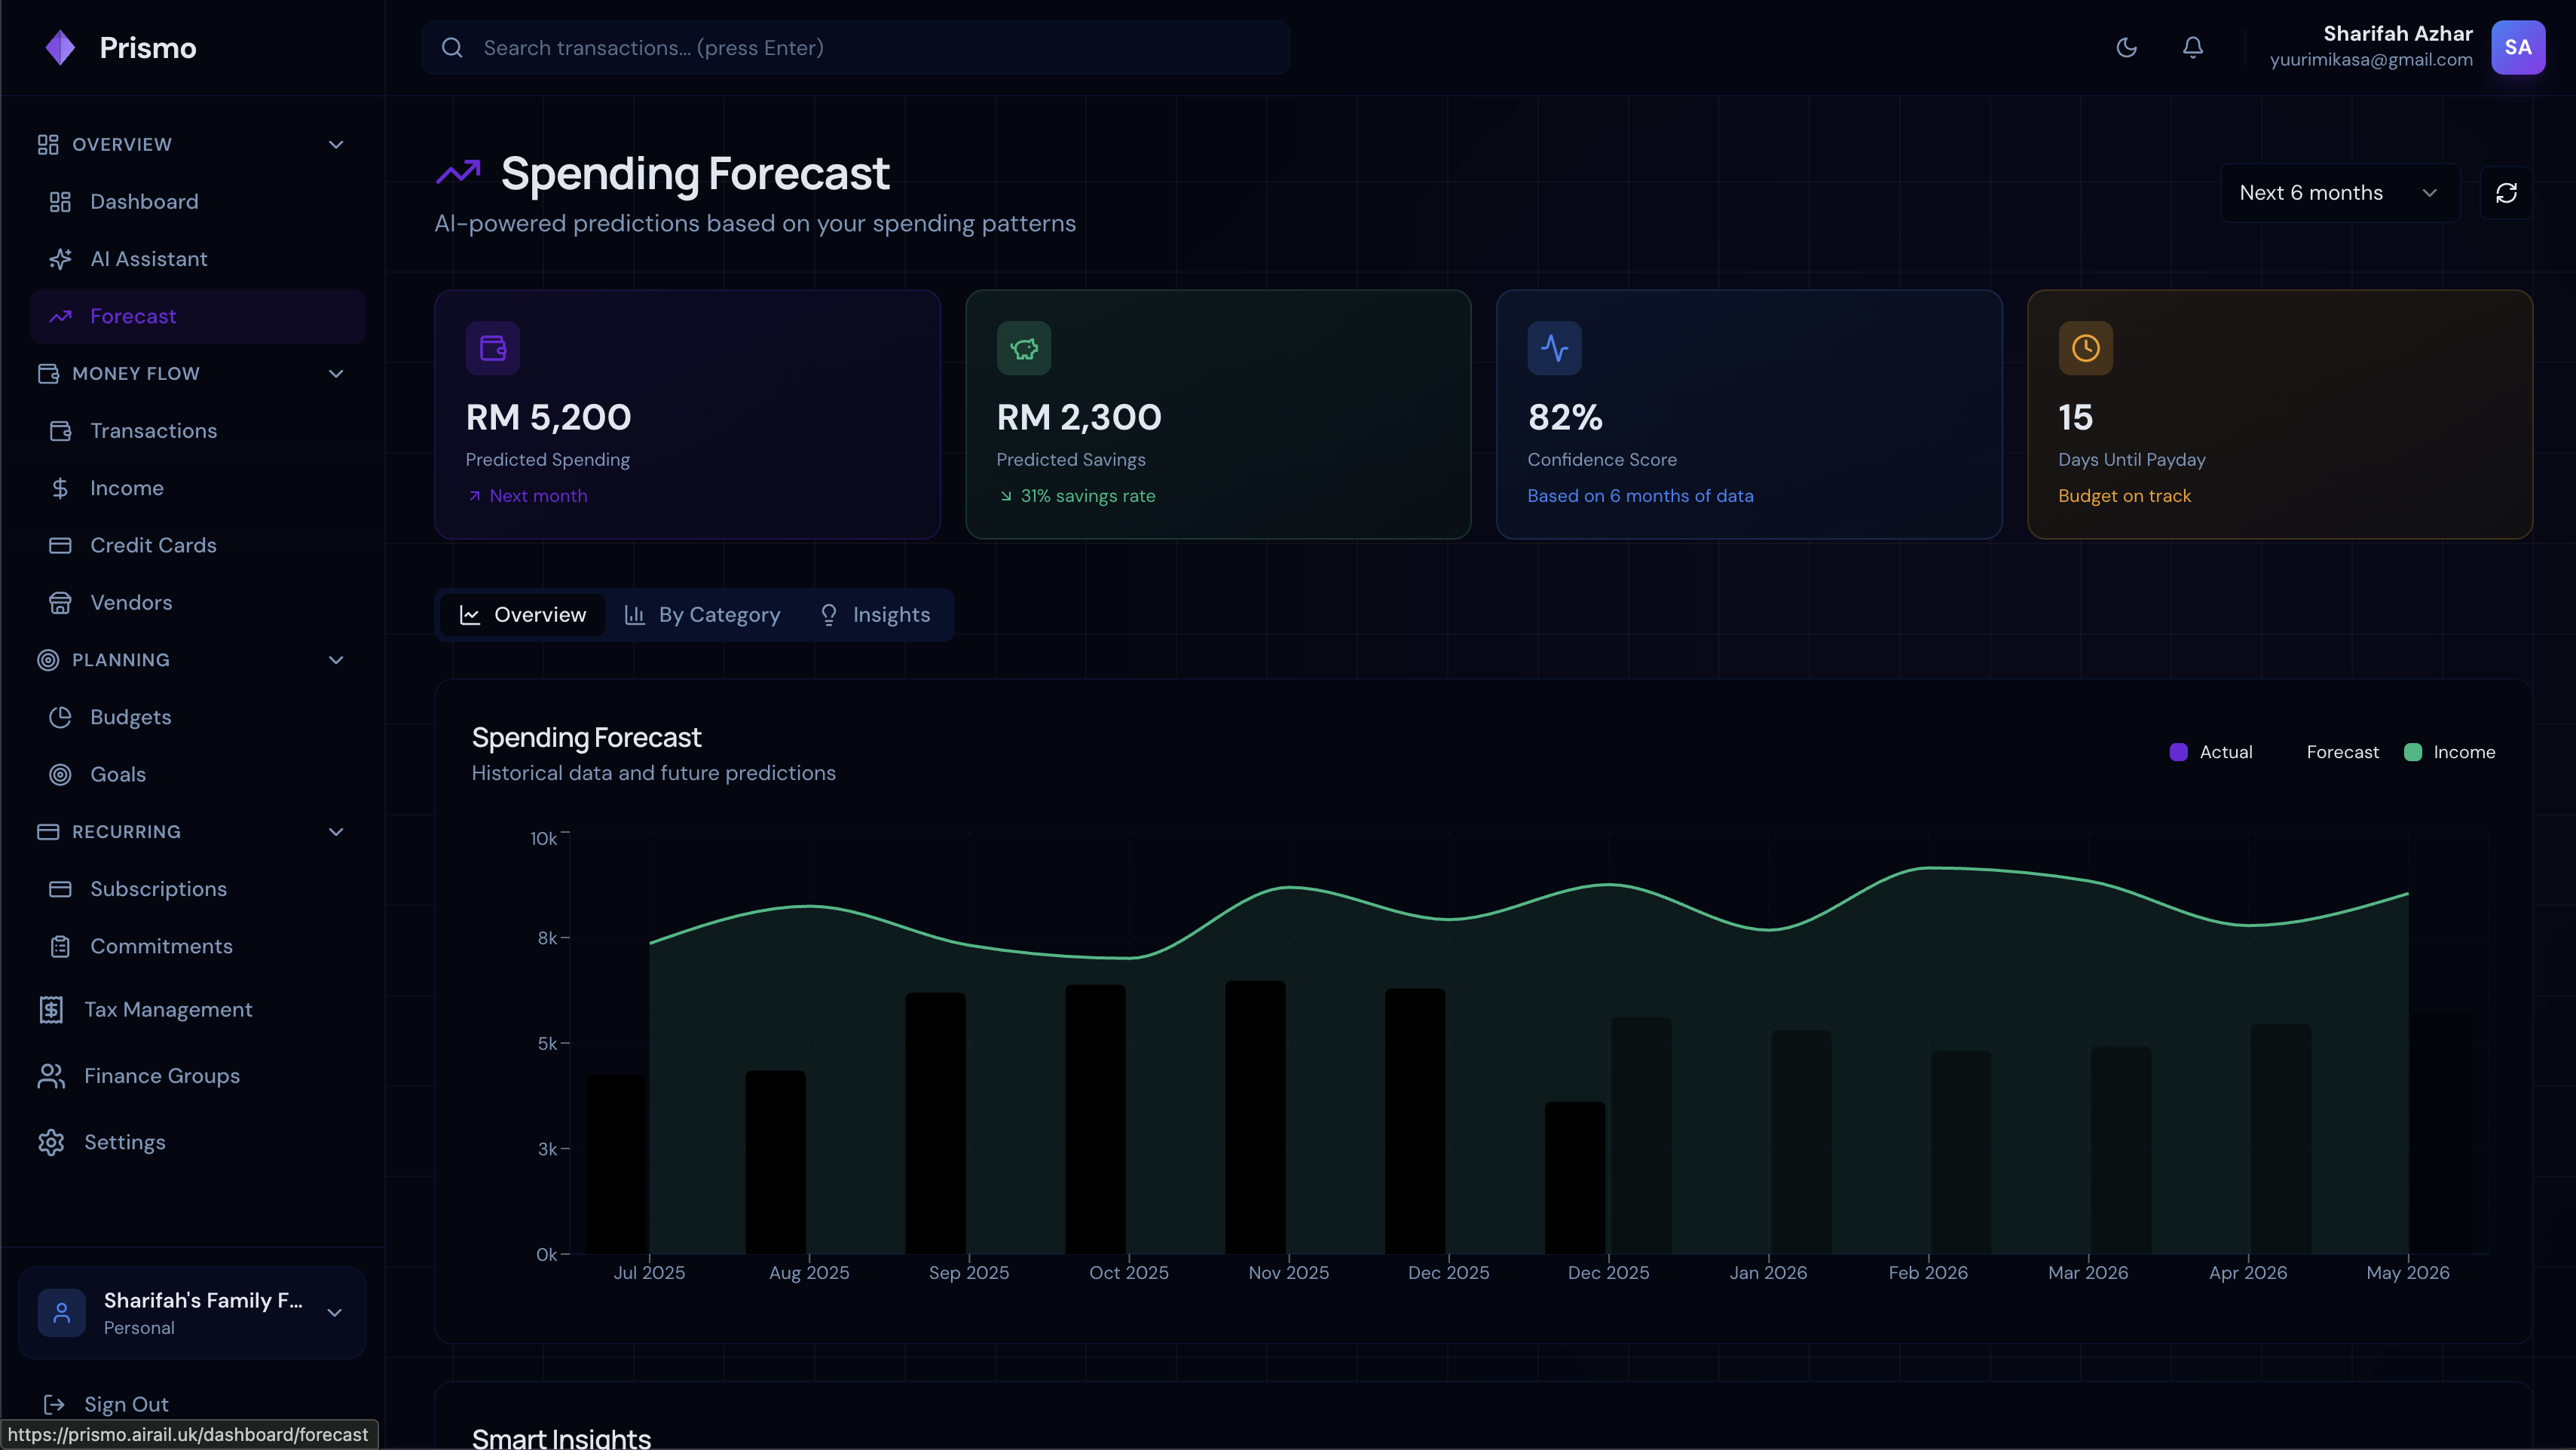Click the Confidence Score activity pulse icon
Image resolution: width=2576 pixels, height=1450 pixels.
tap(1554, 348)
